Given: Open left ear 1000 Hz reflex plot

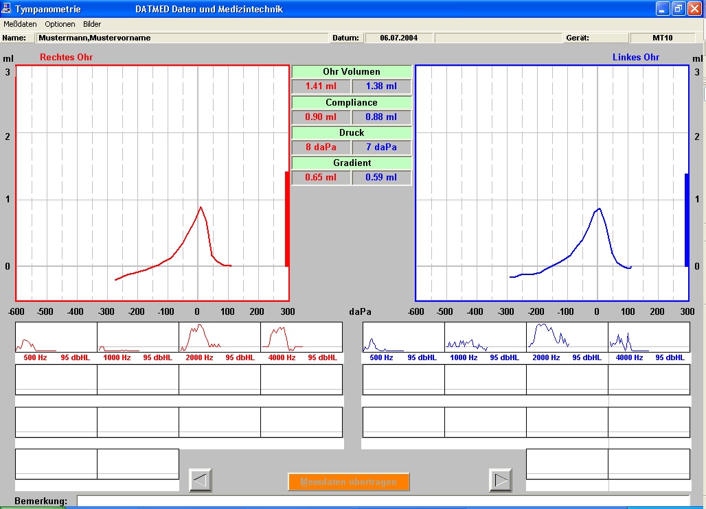Looking at the screenshot, I should [486, 337].
